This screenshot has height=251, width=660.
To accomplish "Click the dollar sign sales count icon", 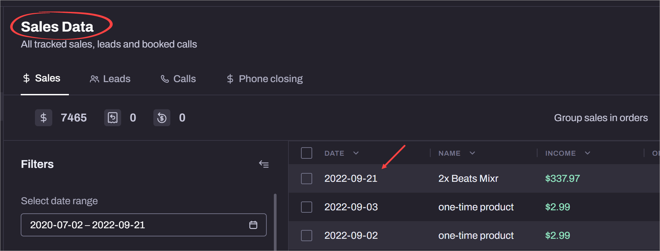I will [x=43, y=118].
